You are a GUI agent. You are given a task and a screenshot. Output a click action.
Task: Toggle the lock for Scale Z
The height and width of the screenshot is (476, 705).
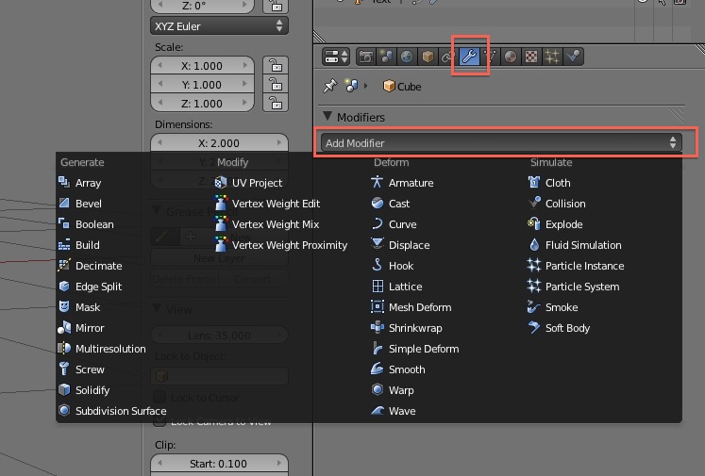(276, 104)
